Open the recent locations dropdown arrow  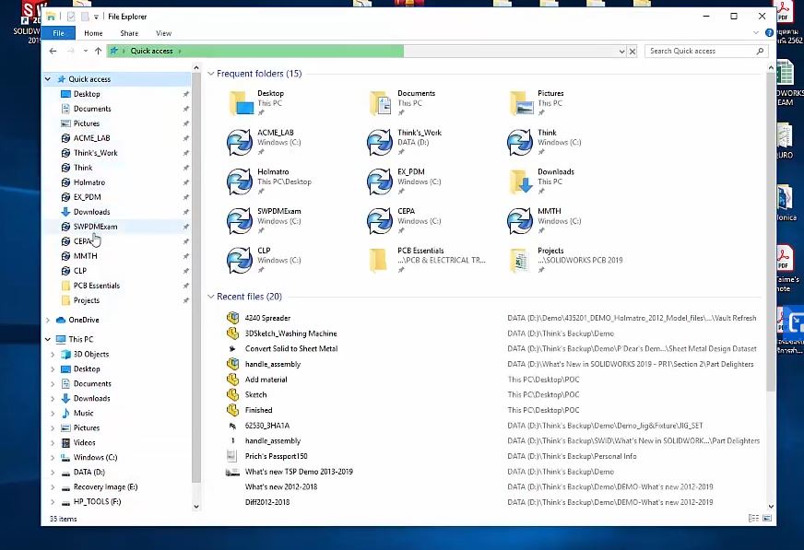pos(85,51)
